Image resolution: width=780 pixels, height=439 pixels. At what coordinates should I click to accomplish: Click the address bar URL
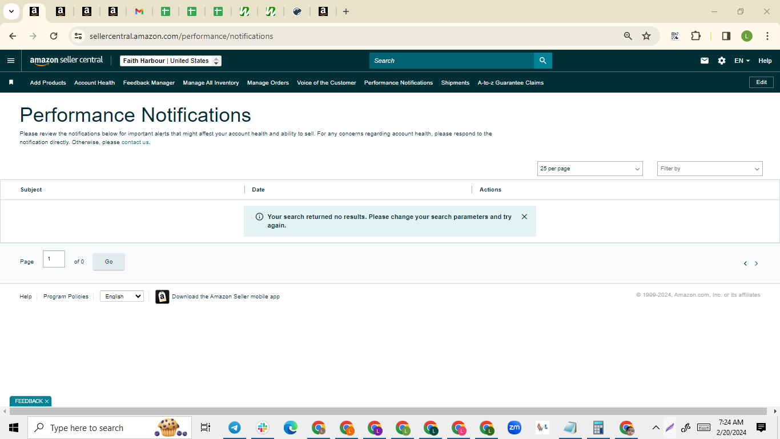(x=181, y=36)
